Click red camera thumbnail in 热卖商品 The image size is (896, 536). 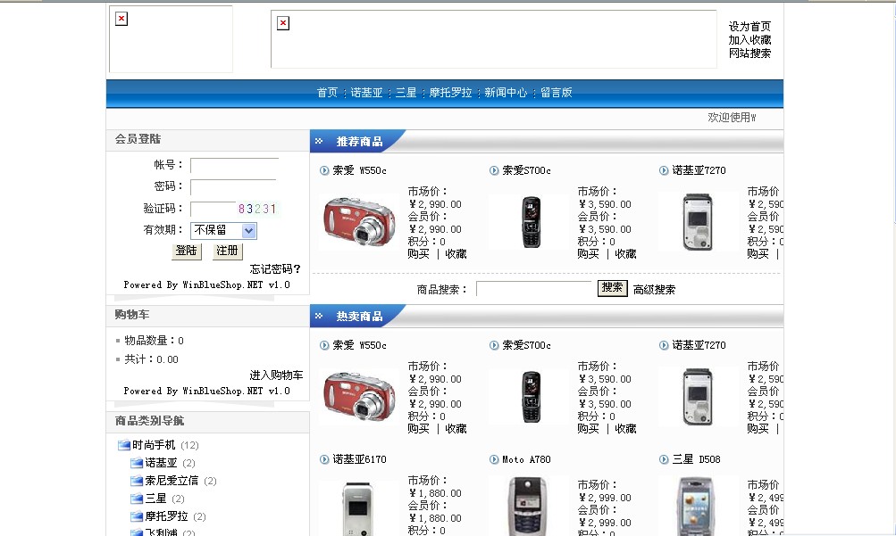359,396
